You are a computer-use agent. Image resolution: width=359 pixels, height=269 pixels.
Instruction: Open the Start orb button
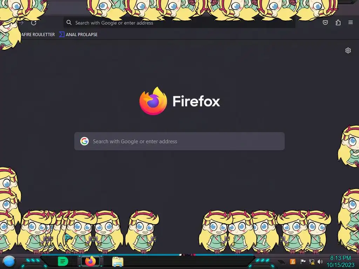pyautogui.click(x=9, y=261)
